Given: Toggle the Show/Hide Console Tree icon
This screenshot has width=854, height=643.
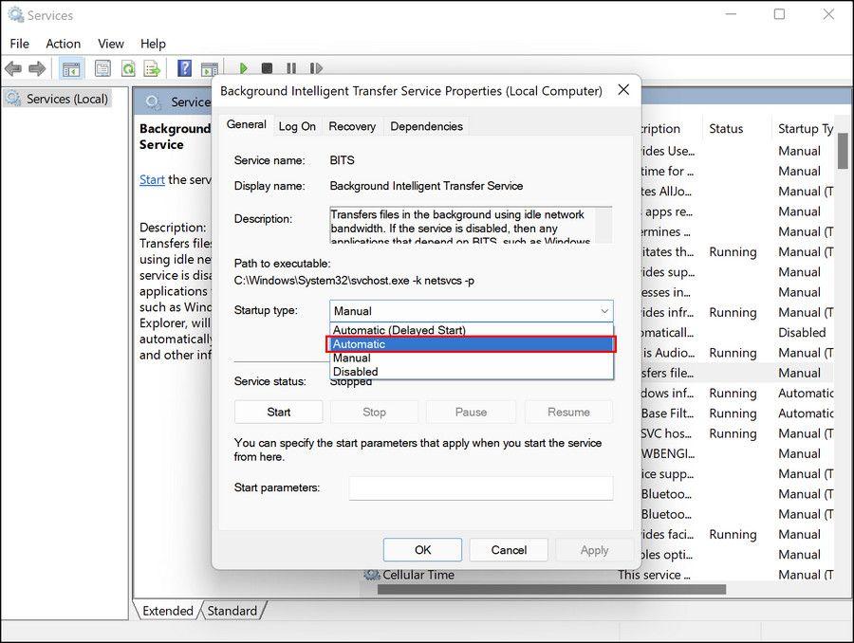Looking at the screenshot, I should click(x=70, y=69).
